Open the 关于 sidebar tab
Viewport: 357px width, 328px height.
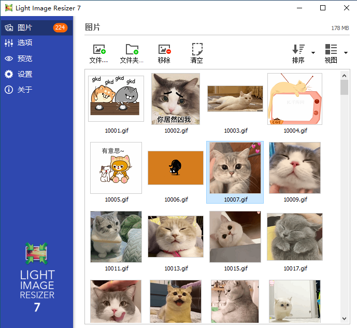[37, 90]
